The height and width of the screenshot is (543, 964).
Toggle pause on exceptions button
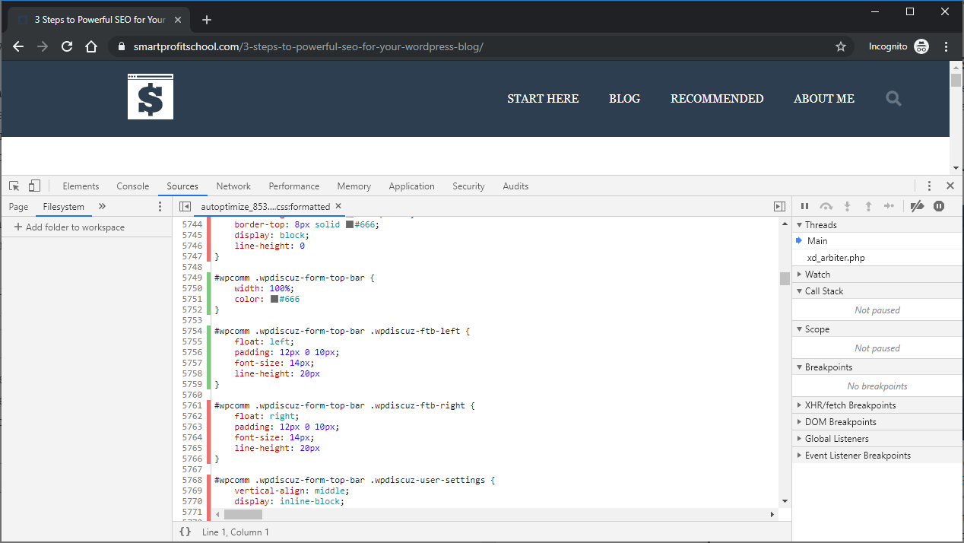939,206
